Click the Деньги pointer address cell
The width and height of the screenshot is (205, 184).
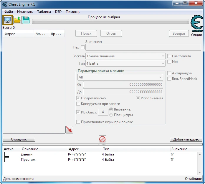pos(77,154)
